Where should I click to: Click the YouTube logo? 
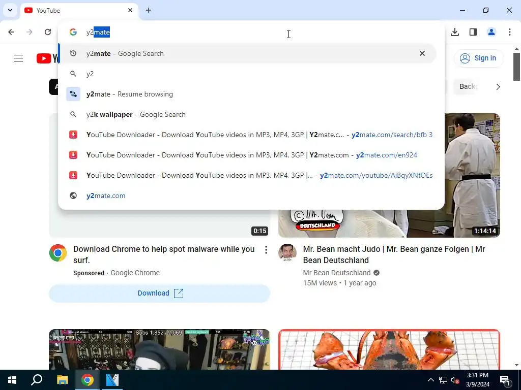coord(47,58)
